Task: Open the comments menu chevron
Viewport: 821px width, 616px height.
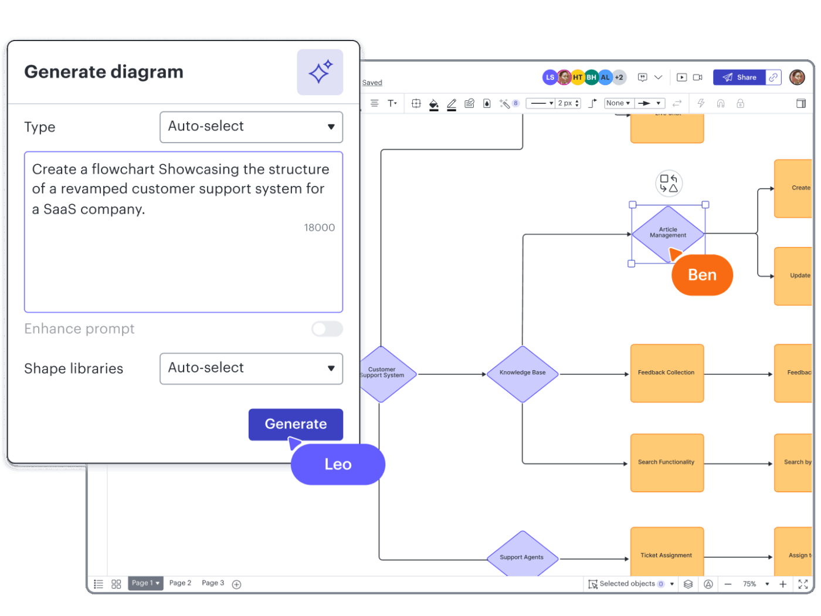Action: coord(659,77)
